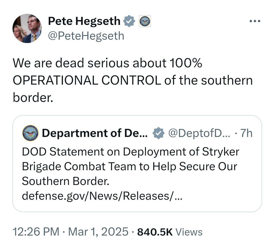Follow the defense.gov/News/Releases link
Viewport: 274px width, 249px height.
(102, 196)
